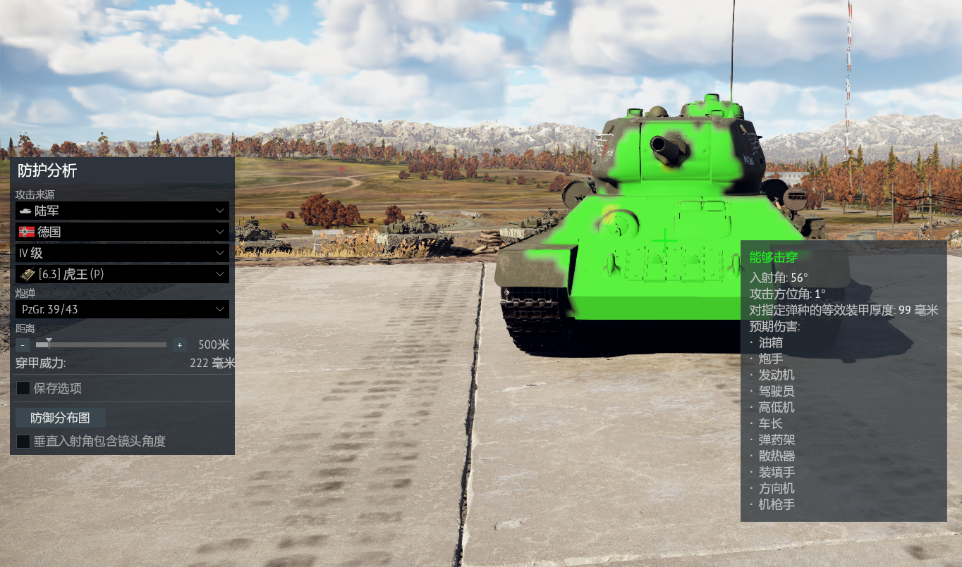
Task: Click the distance slider handle
Action: tap(48, 343)
